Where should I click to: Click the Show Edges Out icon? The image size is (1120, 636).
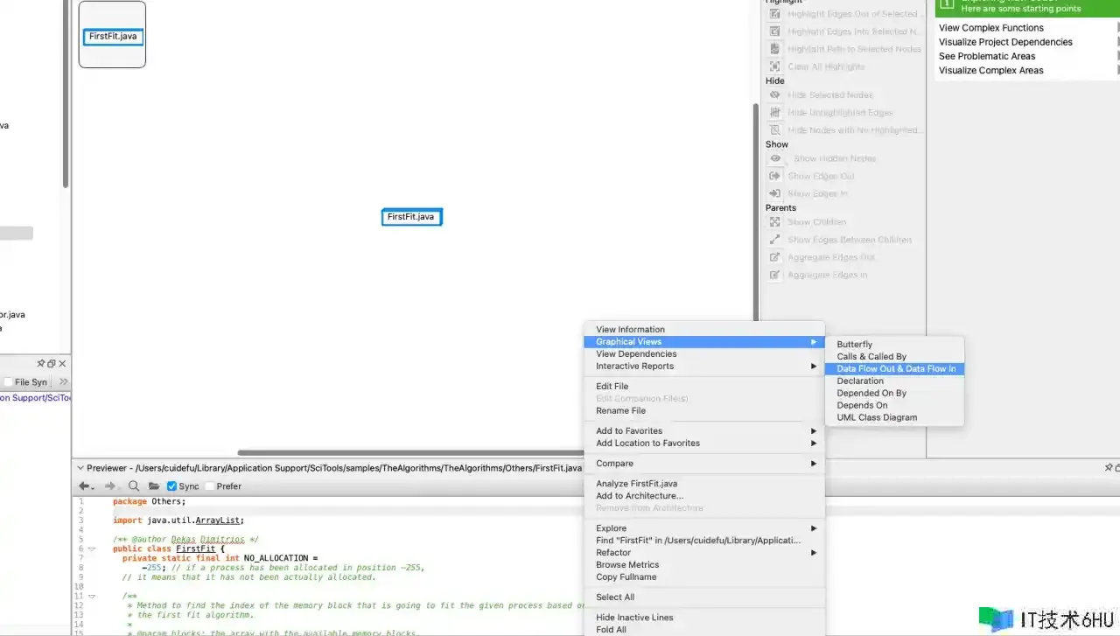tap(774, 176)
